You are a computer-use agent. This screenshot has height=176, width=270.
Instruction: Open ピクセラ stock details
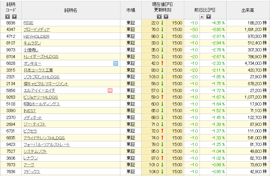point(30,131)
